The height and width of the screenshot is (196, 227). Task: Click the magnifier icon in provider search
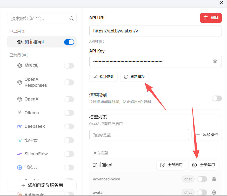coord(71,18)
